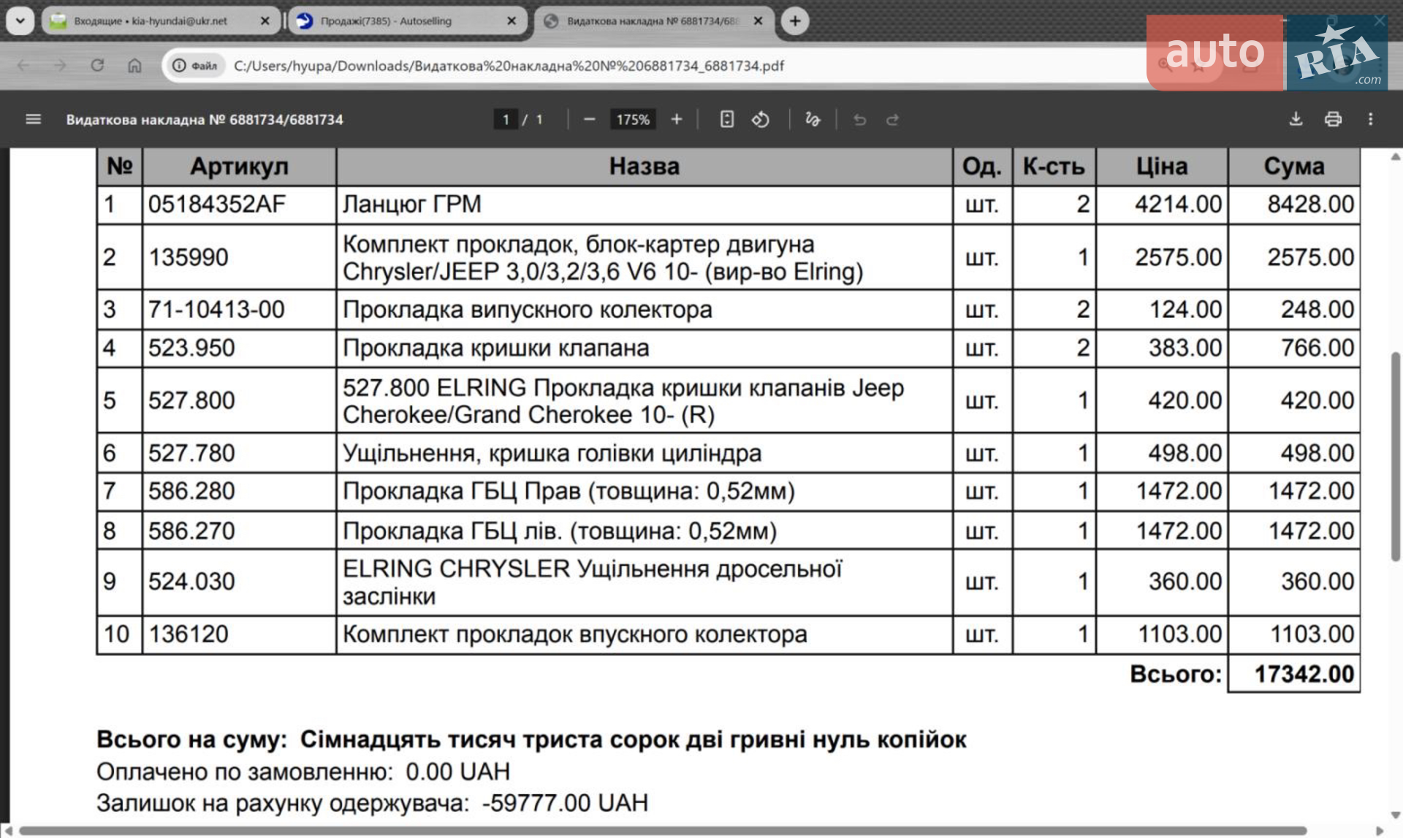Zoom out using the minus button

point(589,119)
